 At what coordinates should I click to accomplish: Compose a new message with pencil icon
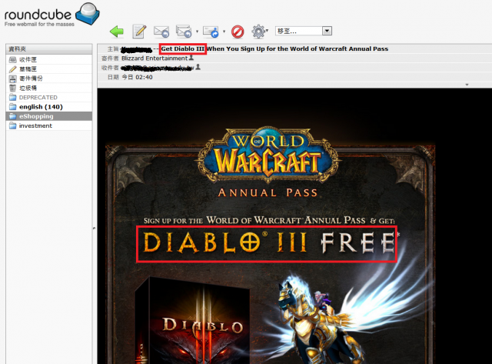pos(139,31)
